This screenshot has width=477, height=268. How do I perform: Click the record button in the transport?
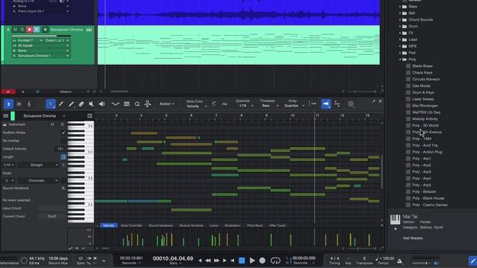262,261
